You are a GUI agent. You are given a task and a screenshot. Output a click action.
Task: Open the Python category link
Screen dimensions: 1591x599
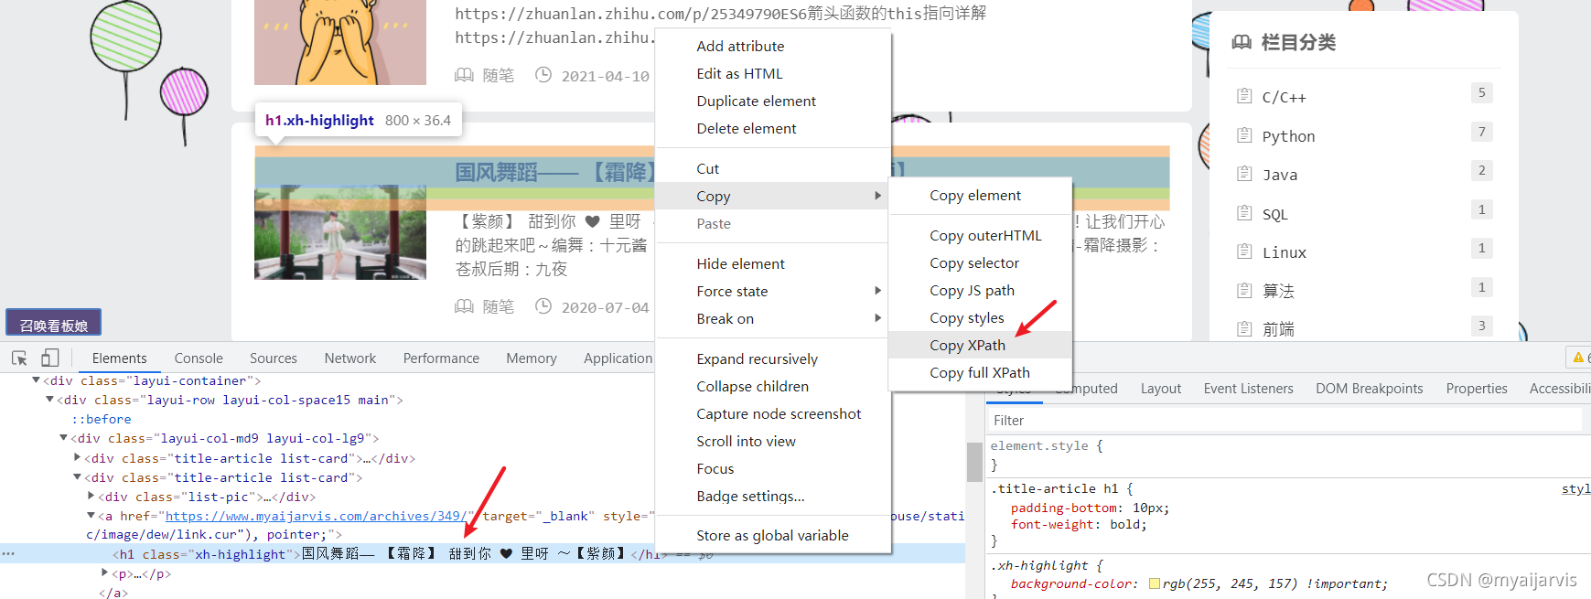point(1288,136)
